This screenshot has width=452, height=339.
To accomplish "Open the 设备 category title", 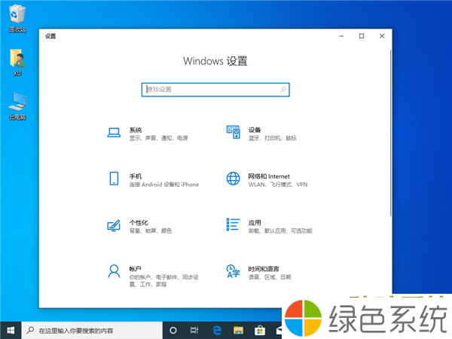I will pos(255,130).
